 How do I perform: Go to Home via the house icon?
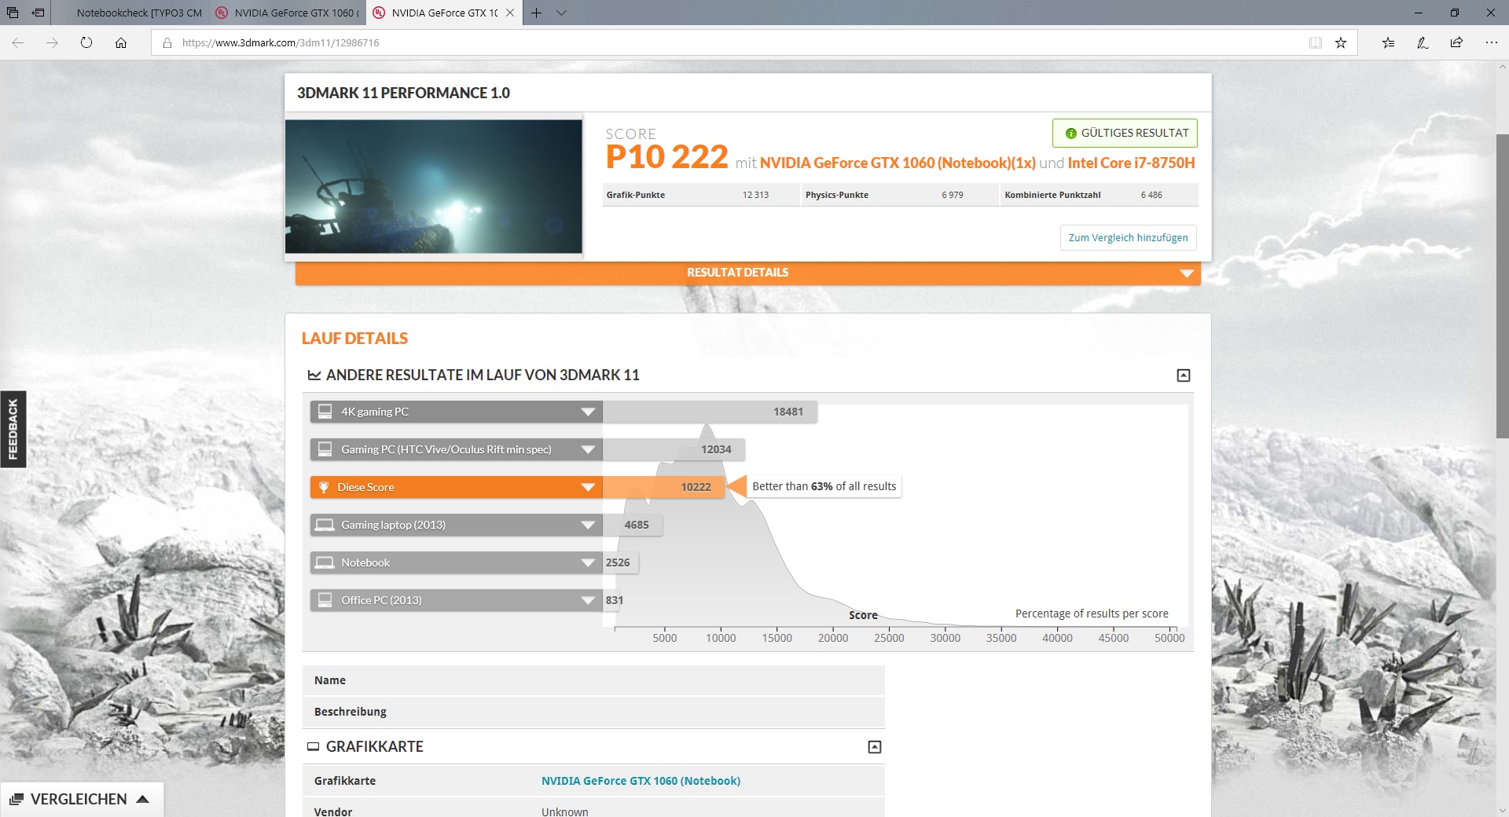coord(121,43)
